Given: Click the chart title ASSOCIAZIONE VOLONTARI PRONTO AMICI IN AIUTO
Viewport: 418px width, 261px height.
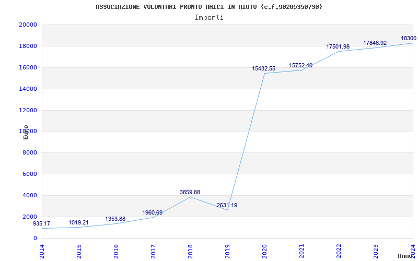Looking at the screenshot, I should click(209, 7).
